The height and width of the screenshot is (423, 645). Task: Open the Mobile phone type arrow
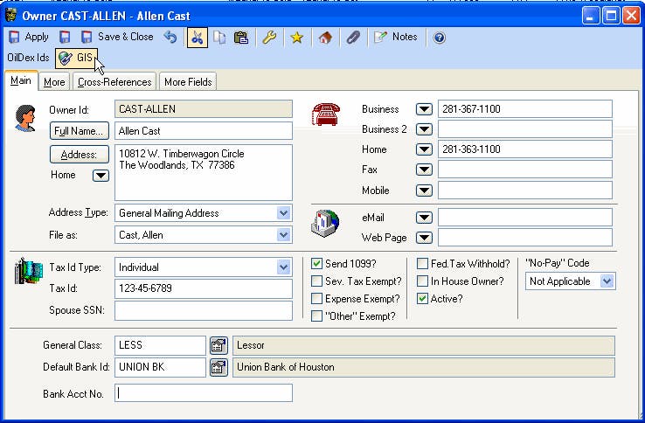424,191
